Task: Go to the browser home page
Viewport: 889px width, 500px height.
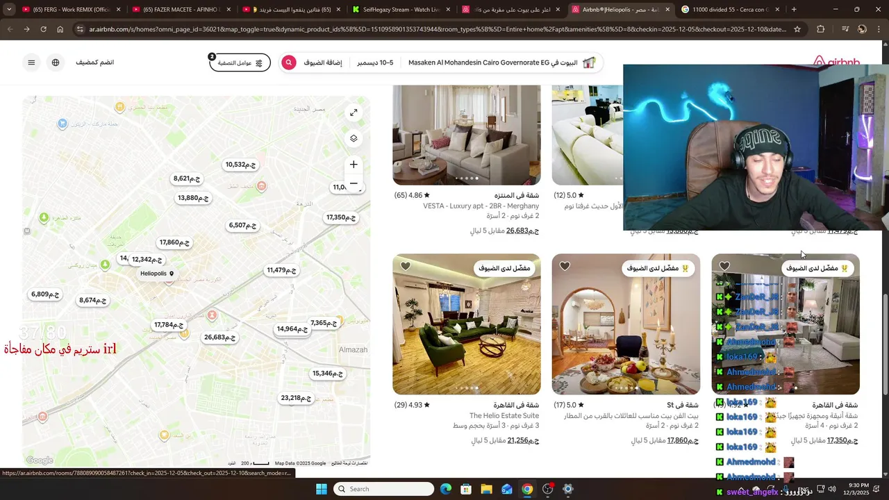Action: click(60, 29)
